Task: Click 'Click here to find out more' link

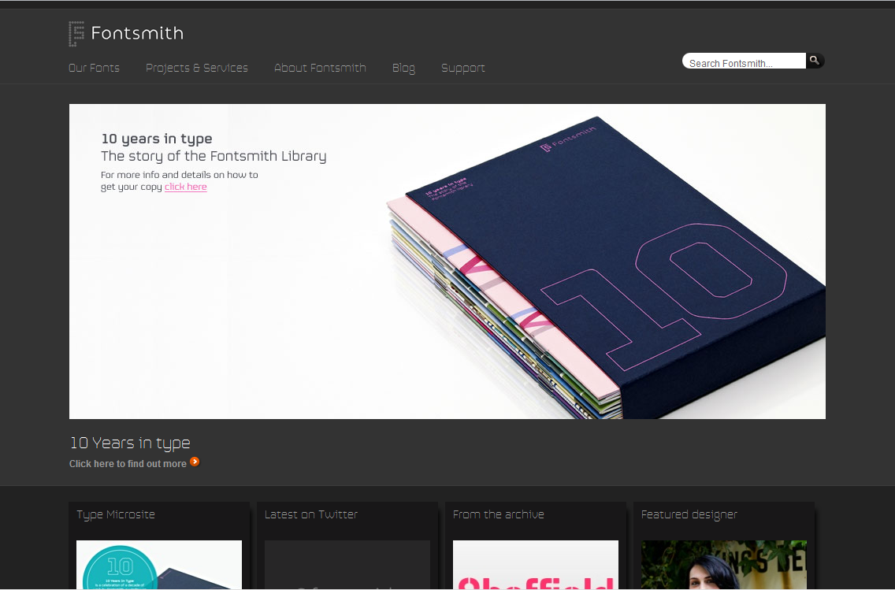Action: (x=128, y=464)
